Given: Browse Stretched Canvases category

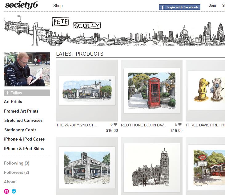Looking at the screenshot, I should (23, 120).
